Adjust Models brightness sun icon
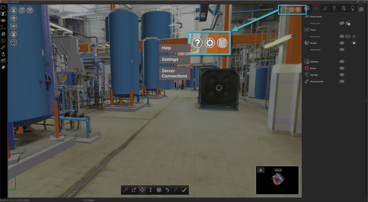This screenshot has width=368, height=202. coord(354,43)
